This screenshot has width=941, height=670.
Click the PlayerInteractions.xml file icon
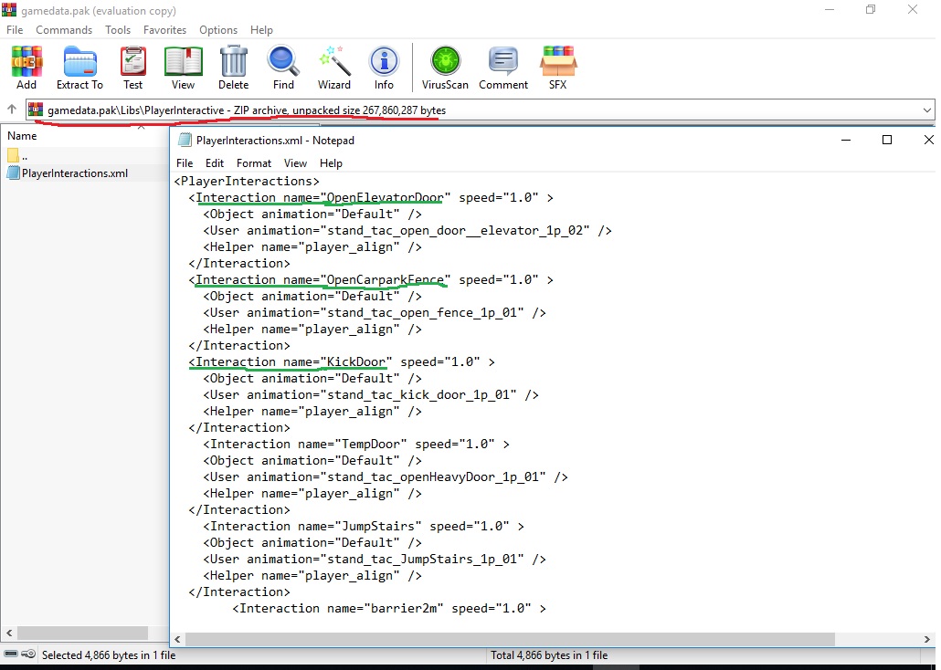pos(13,173)
